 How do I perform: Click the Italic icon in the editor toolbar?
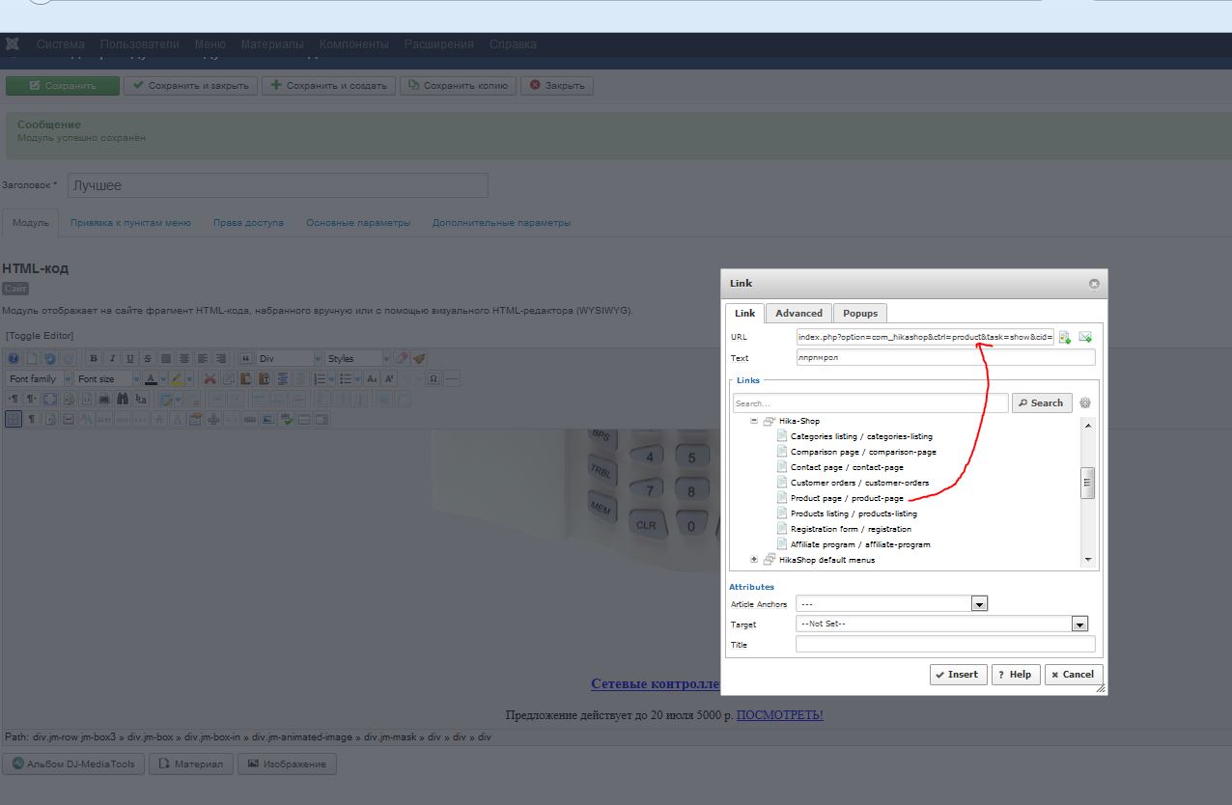[112, 358]
